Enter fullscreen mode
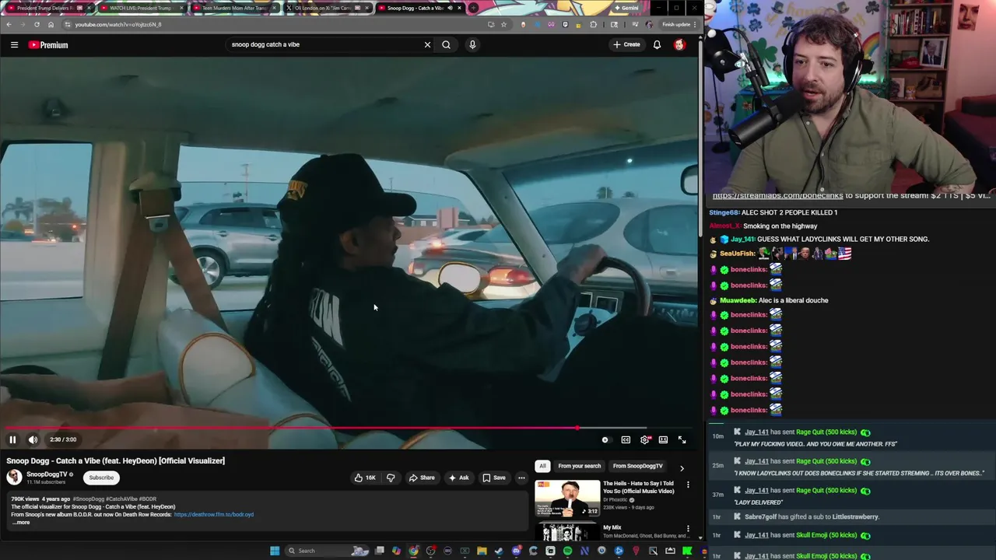 pyautogui.click(x=682, y=439)
